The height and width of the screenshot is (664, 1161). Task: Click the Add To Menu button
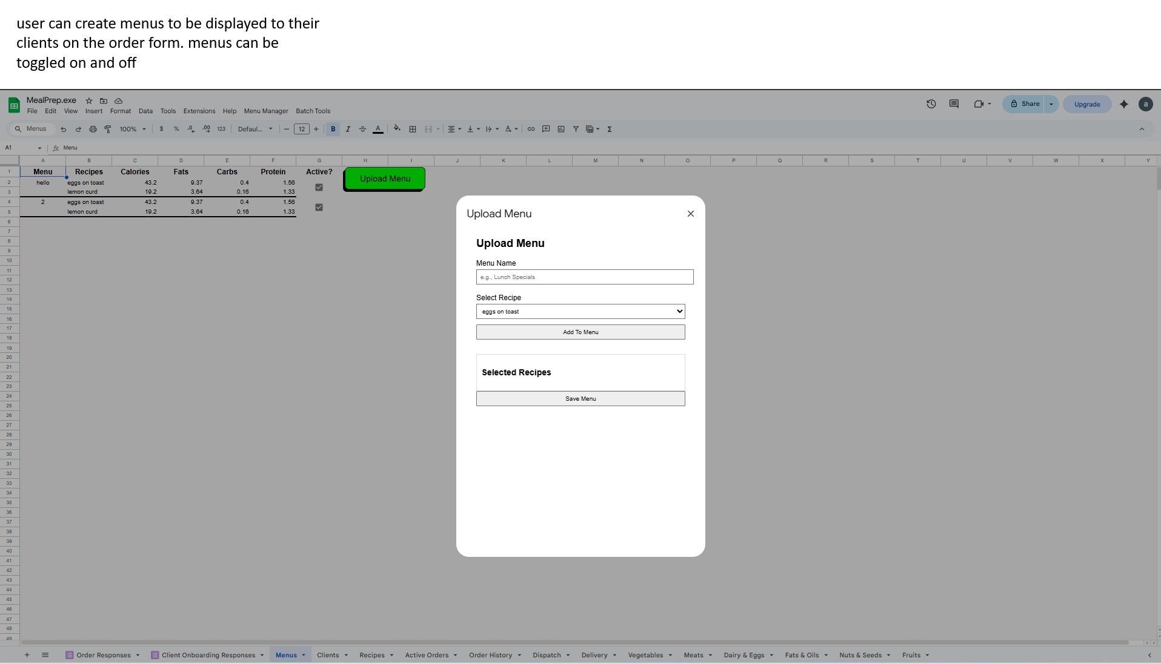pos(580,332)
